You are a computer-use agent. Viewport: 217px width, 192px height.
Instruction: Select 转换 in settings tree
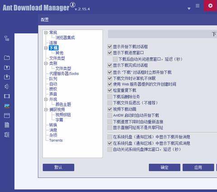click(x=53, y=125)
